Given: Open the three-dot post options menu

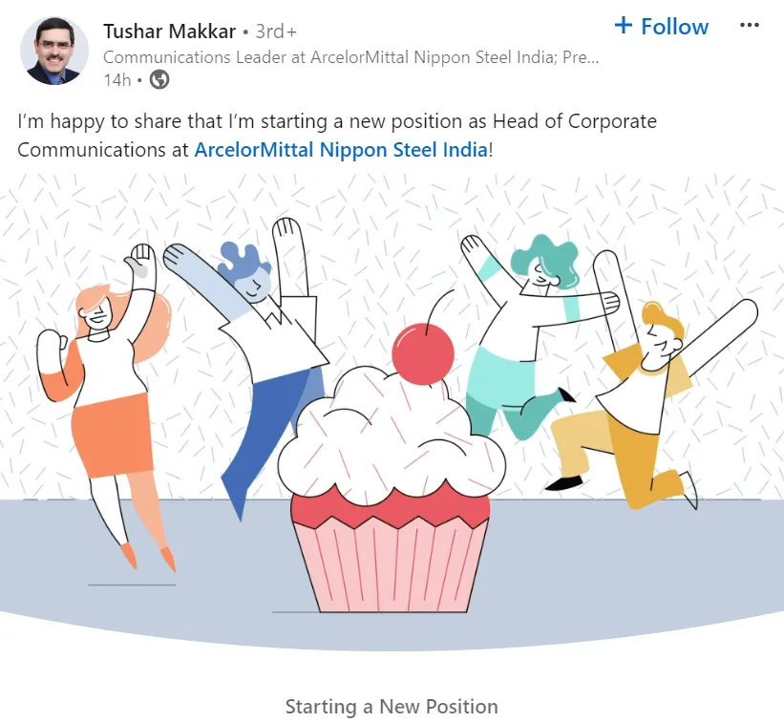Looking at the screenshot, I should pos(749,25).
